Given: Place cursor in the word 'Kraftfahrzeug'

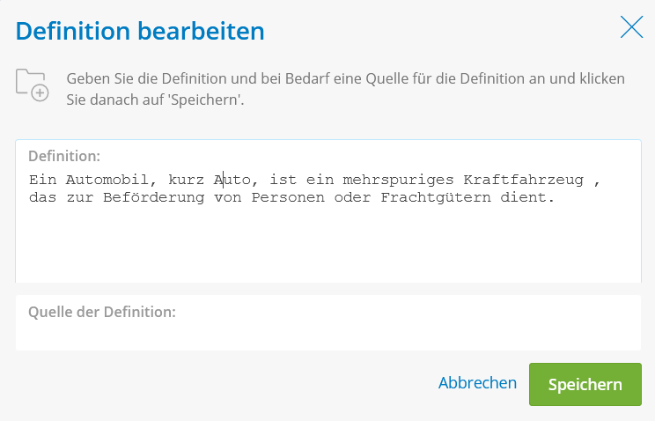Looking at the screenshot, I should 523,180.
